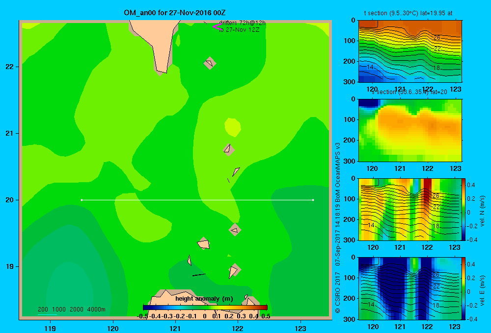Click the 'vel. N (m/s)' axis label
491x333 pixels.
[x=482, y=211]
